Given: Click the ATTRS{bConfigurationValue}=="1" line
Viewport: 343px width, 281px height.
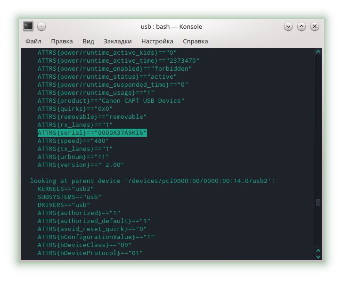Looking at the screenshot, I should coord(96,237).
